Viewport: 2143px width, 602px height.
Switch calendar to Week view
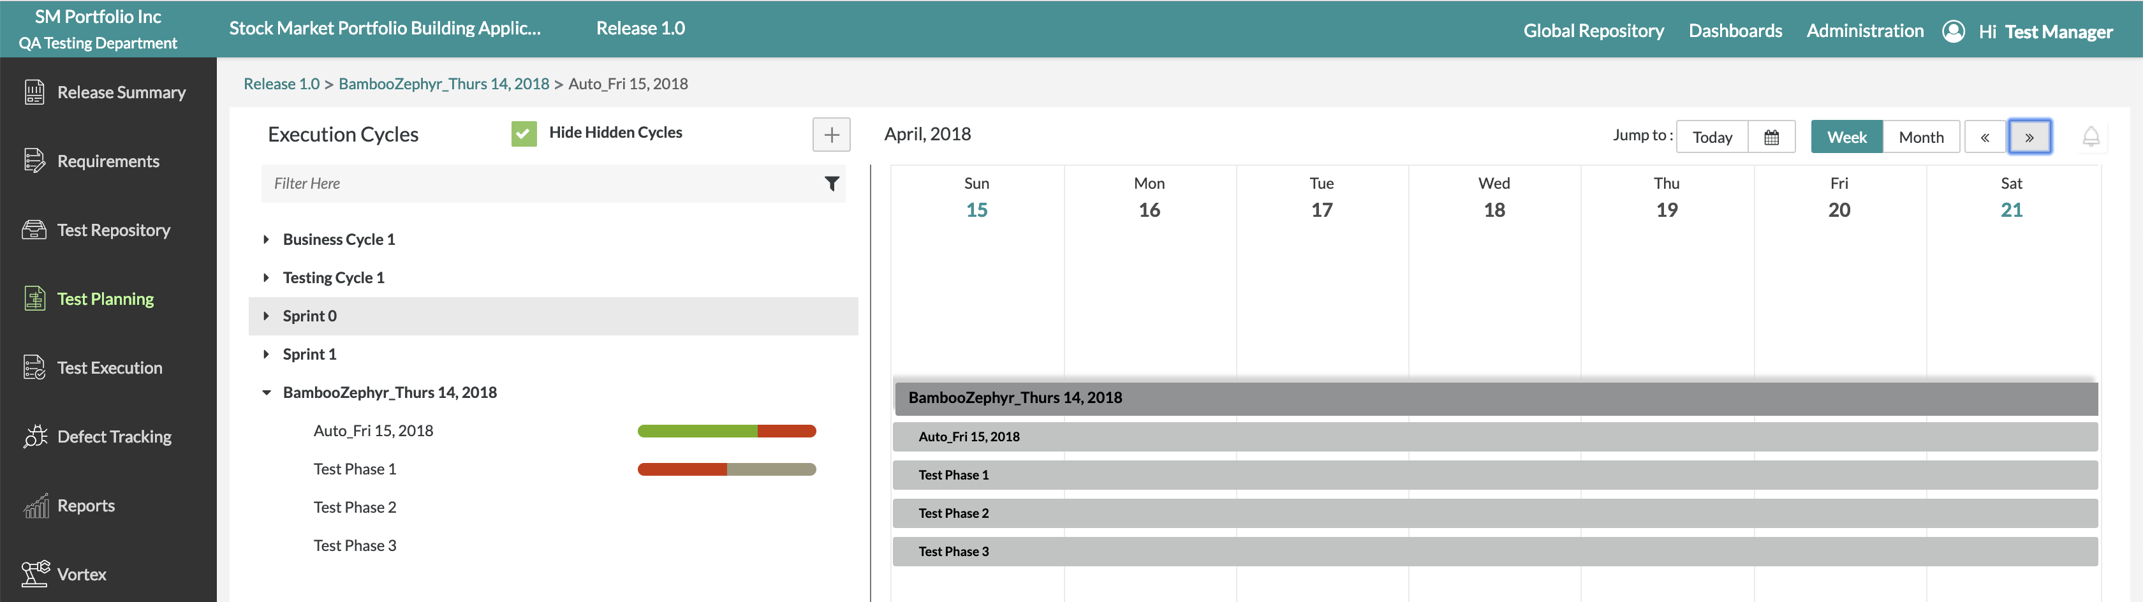[1846, 137]
